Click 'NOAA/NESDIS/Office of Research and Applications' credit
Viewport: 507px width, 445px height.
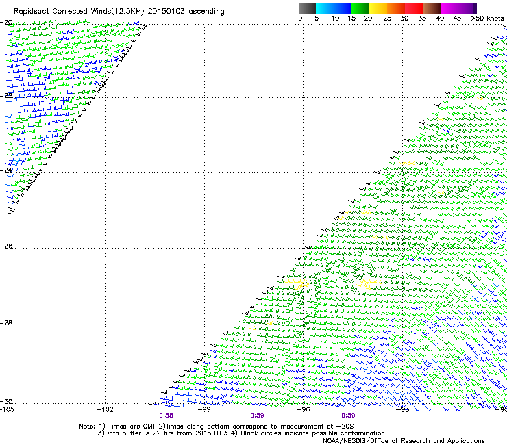click(404, 441)
